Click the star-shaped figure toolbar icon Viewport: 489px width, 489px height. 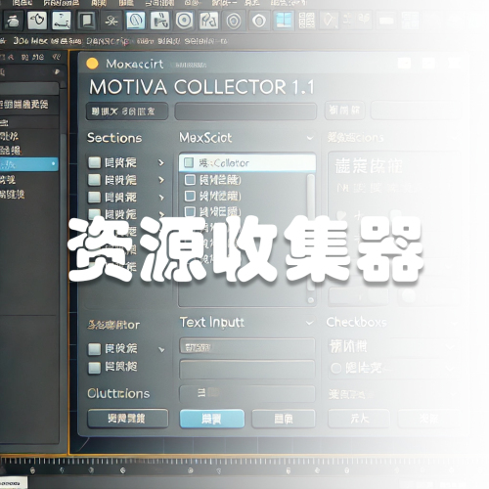coord(111,21)
